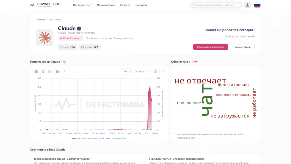
Task: Click the 'Статистика сбоев Claude' heading
Action: point(48,150)
